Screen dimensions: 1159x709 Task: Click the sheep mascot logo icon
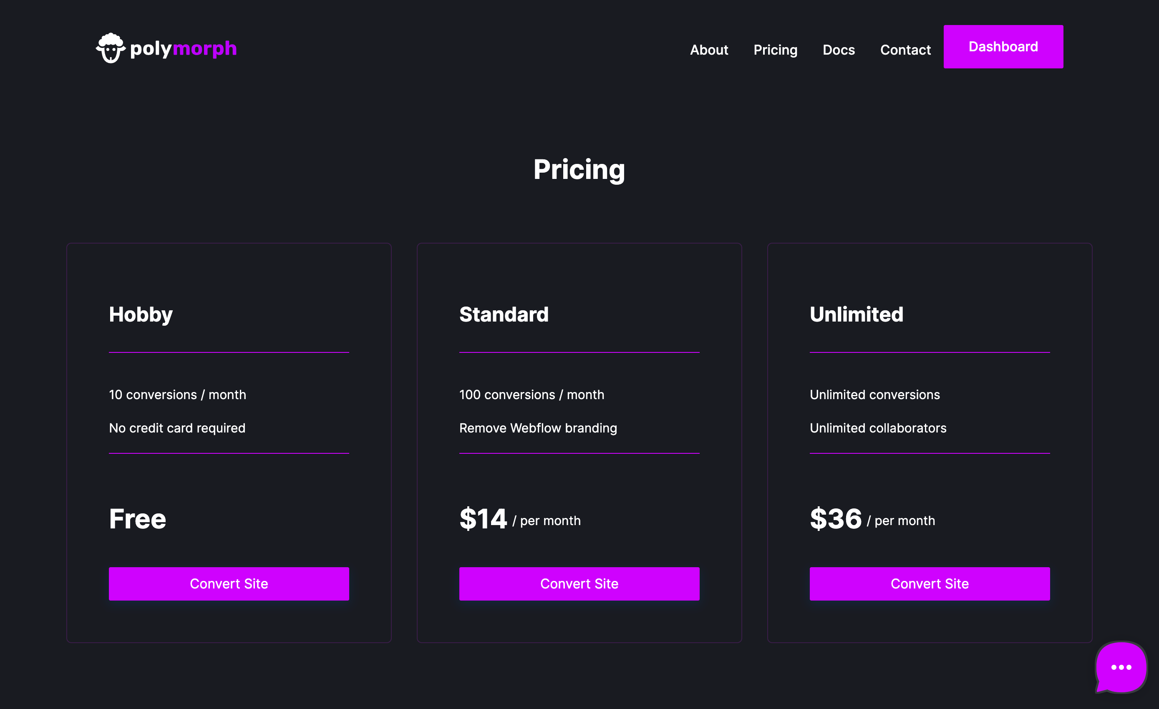click(x=111, y=48)
